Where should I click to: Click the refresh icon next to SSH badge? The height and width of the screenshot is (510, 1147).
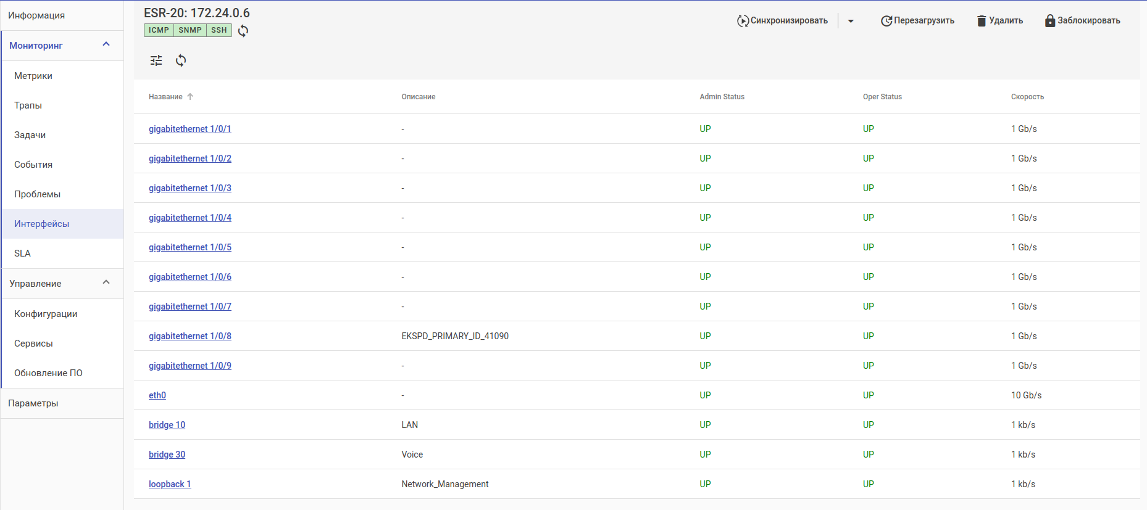[243, 31]
